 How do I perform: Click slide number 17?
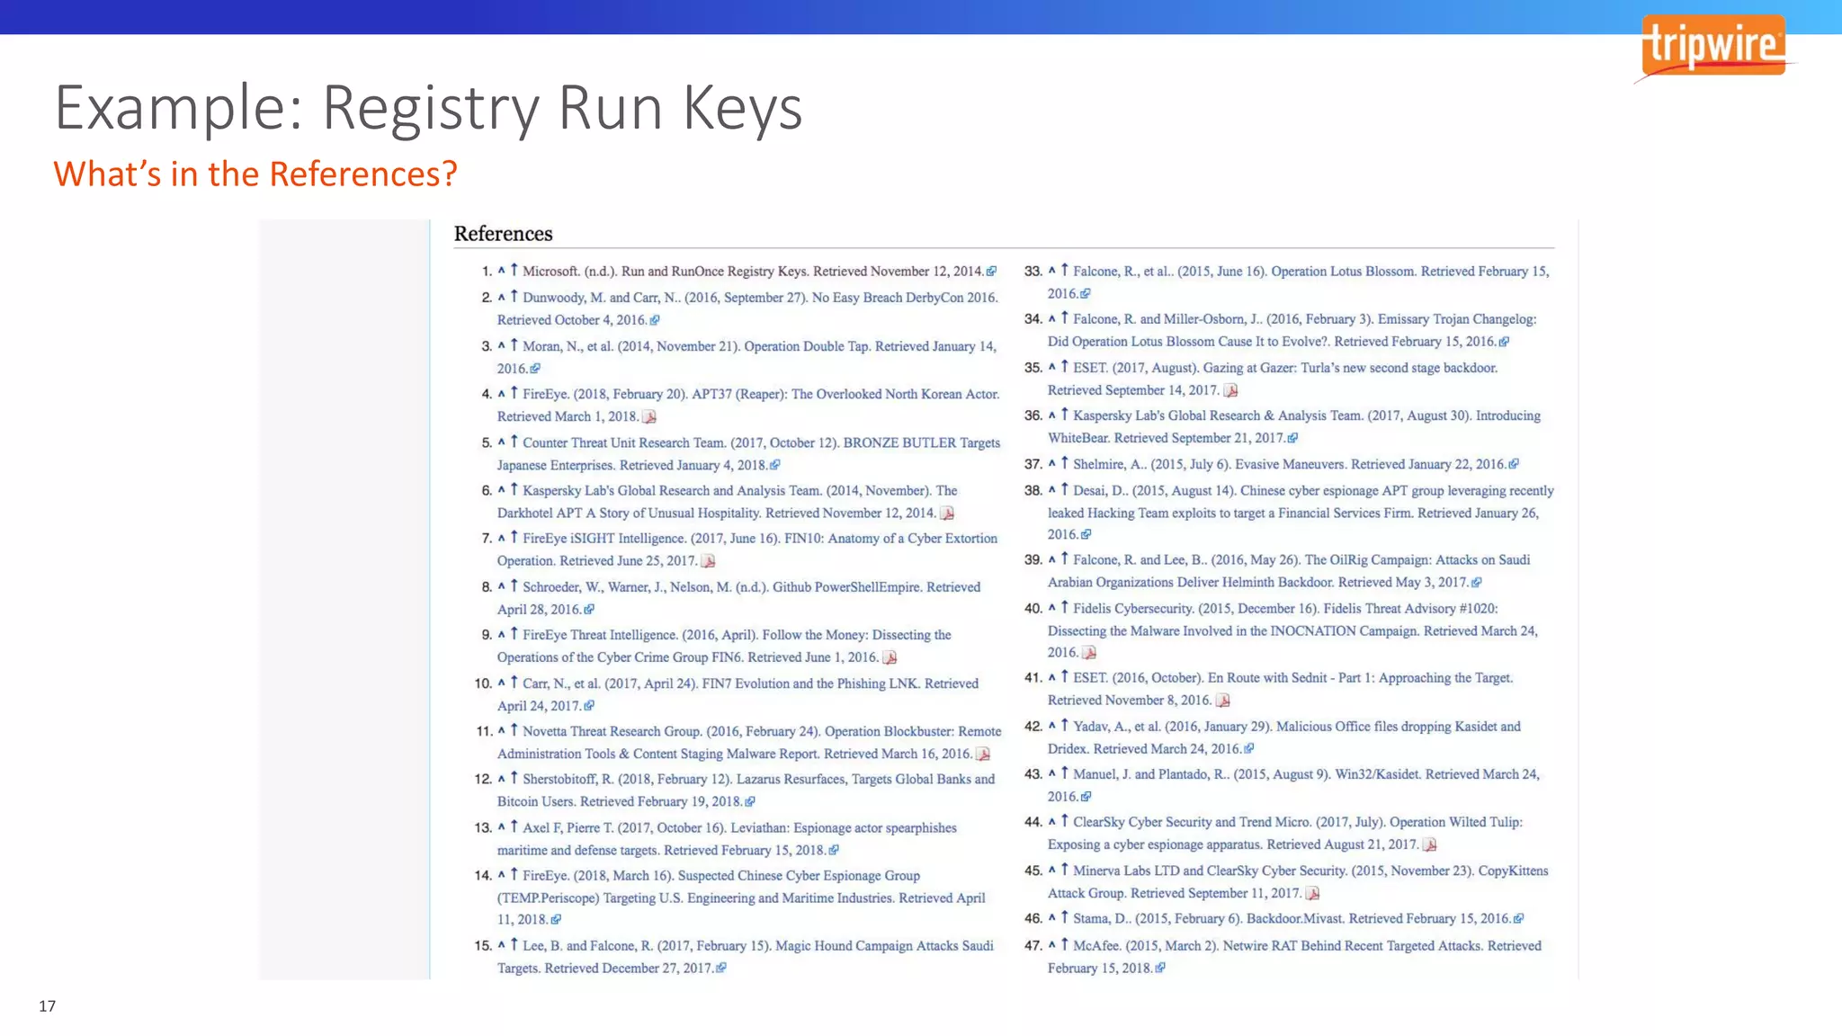47,1006
